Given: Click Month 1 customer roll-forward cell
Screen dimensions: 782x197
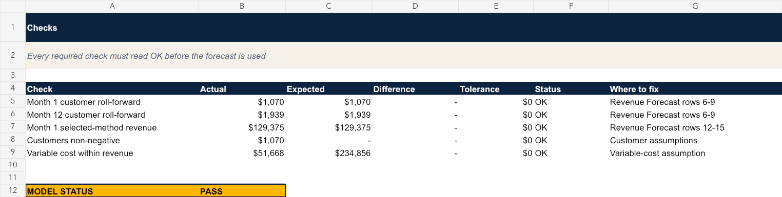Looking at the screenshot, I should tap(112, 102).
